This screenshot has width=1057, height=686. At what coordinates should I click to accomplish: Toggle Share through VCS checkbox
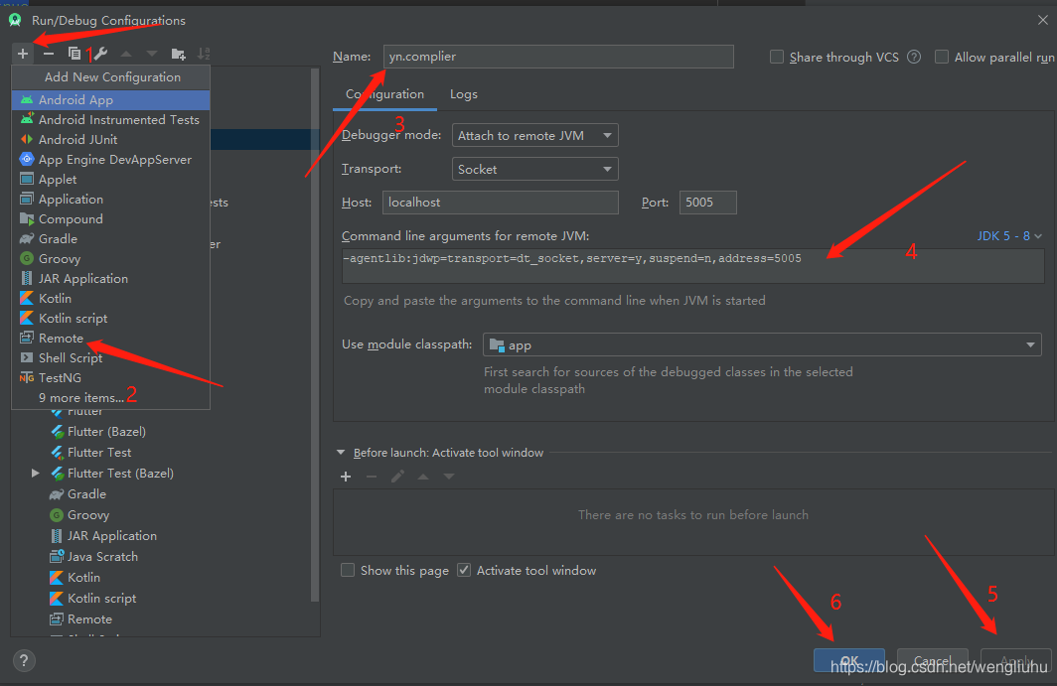pos(777,58)
